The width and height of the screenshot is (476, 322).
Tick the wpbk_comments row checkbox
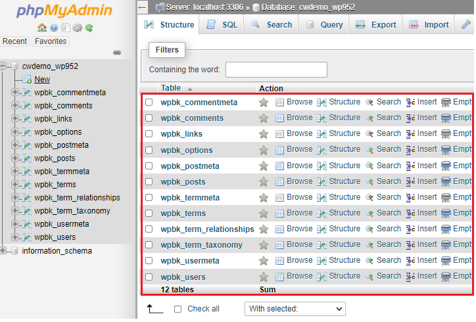coord(149,118)
